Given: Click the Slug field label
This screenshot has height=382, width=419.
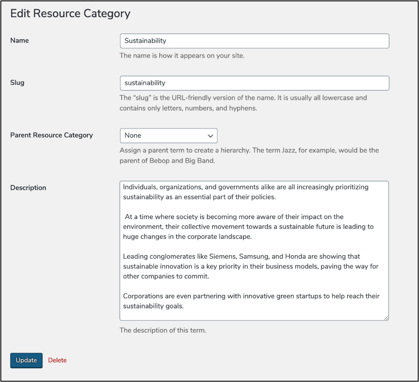Looking at the screenshot, I should click(x=17, y=83).
